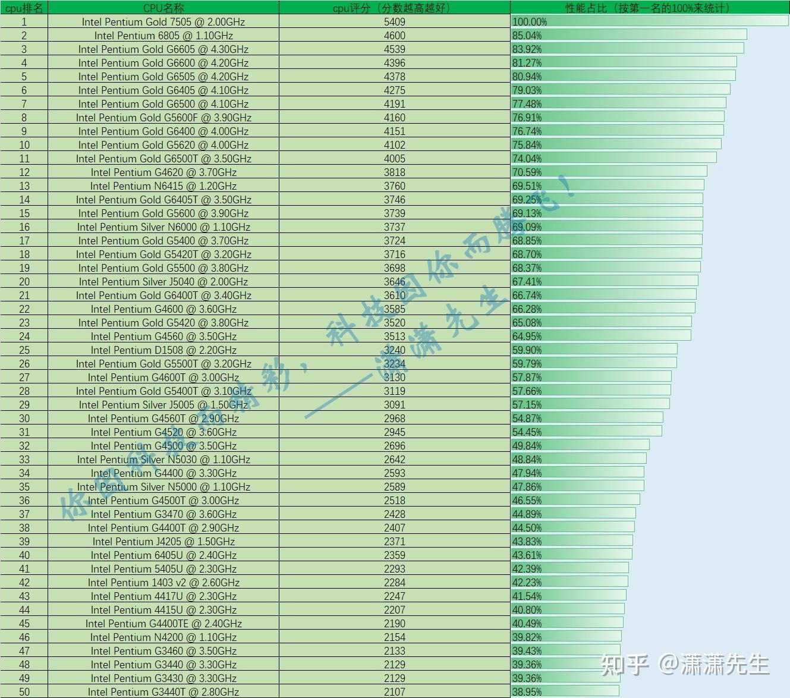Click the "cpu评分（分数越高越好）" header

point(395,8)
